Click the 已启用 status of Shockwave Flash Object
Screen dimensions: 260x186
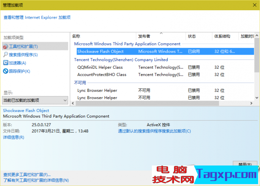click(x=194, y=51)
